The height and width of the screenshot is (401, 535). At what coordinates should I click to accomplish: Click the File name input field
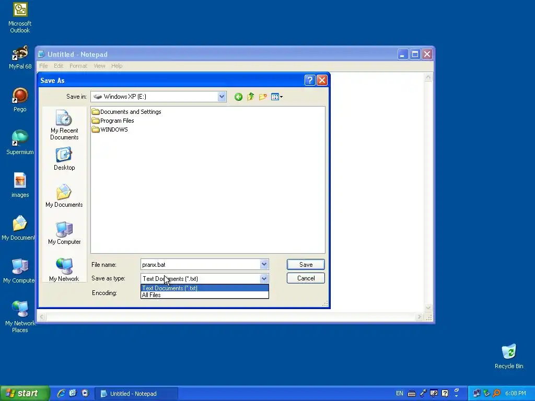pos(200,264)
